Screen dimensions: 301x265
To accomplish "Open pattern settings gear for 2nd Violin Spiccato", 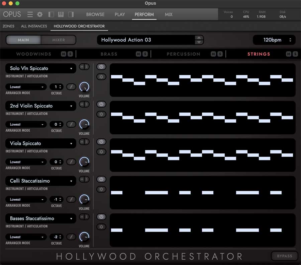I will point(101,114).
